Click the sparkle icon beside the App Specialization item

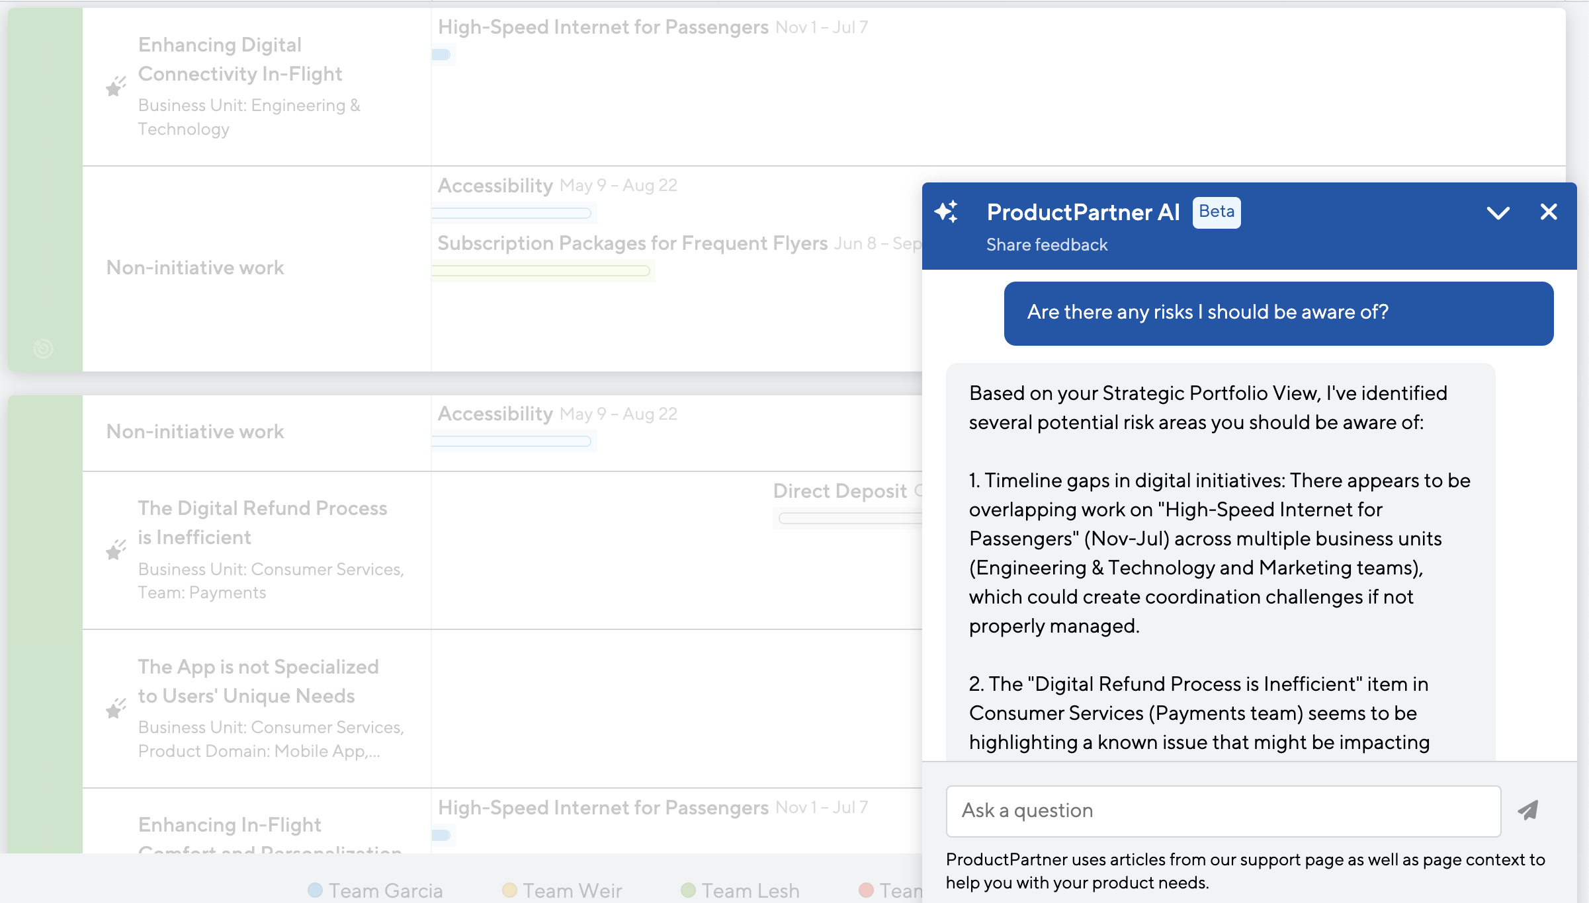tap(114, 708)
